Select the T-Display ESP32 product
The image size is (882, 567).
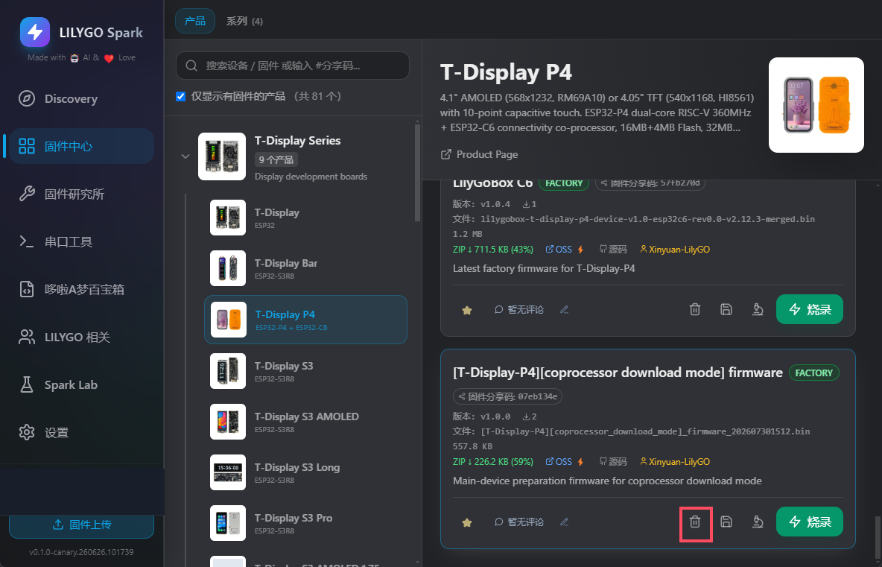(305, 218)
